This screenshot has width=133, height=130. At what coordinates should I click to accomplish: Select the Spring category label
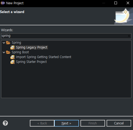pyautogui.click(x=16, y=43)
